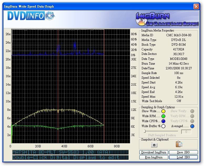This screenshot has width=204, height=166.
Task: Click the Save .IBG button
Action: point(183,152)
